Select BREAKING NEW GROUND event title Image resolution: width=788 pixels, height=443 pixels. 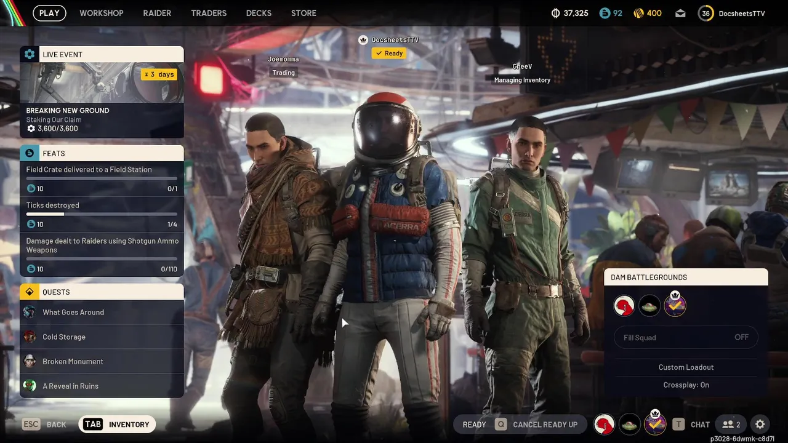[x=68, y=111]
